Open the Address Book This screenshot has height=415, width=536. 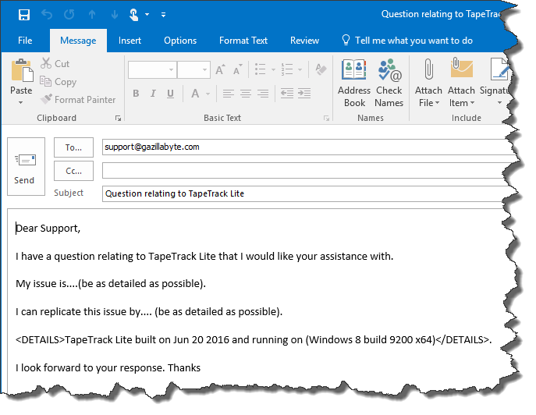354,83
